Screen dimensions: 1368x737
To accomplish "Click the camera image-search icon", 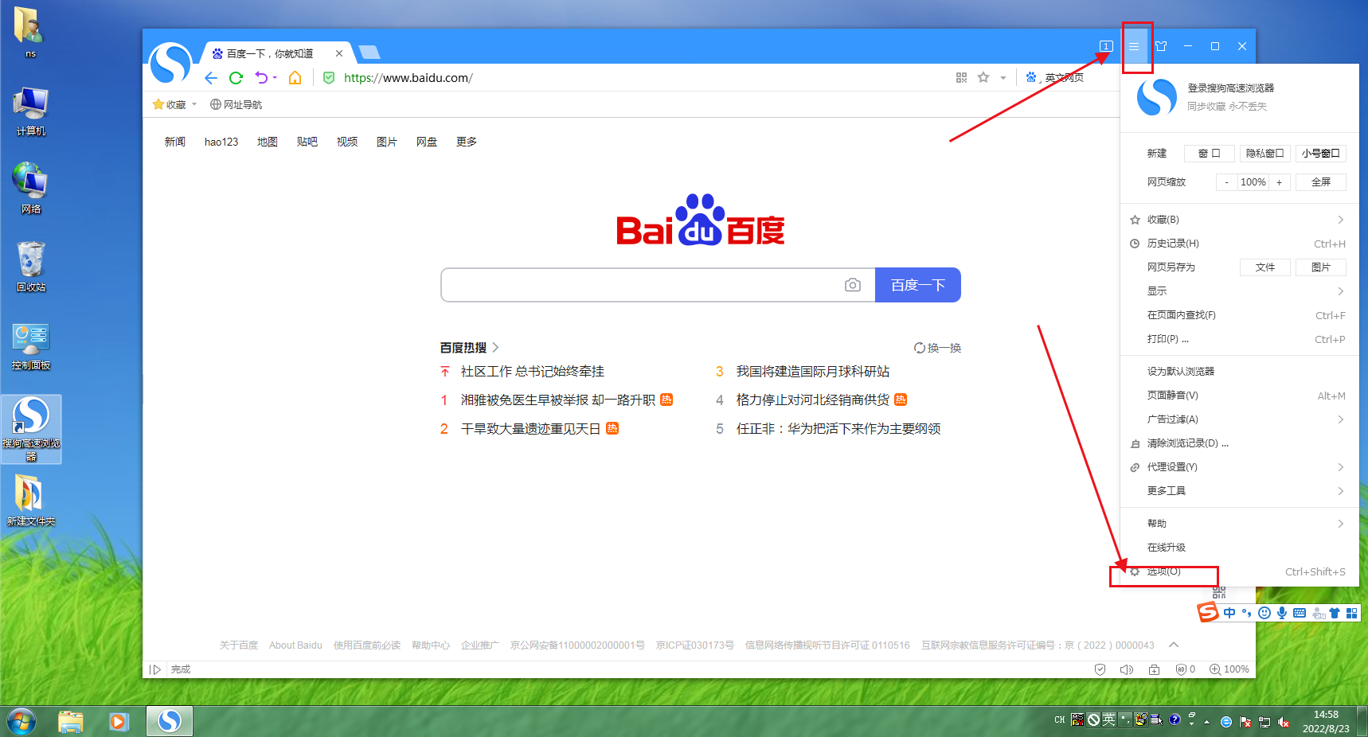I will (853, 285).
